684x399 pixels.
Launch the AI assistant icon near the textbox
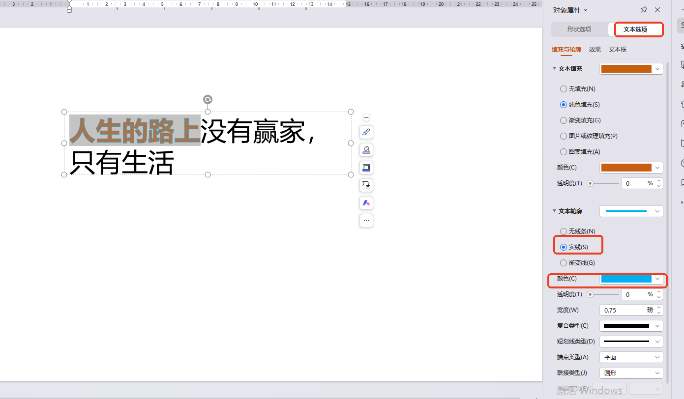pyautogui.click(x=366, y=203)
